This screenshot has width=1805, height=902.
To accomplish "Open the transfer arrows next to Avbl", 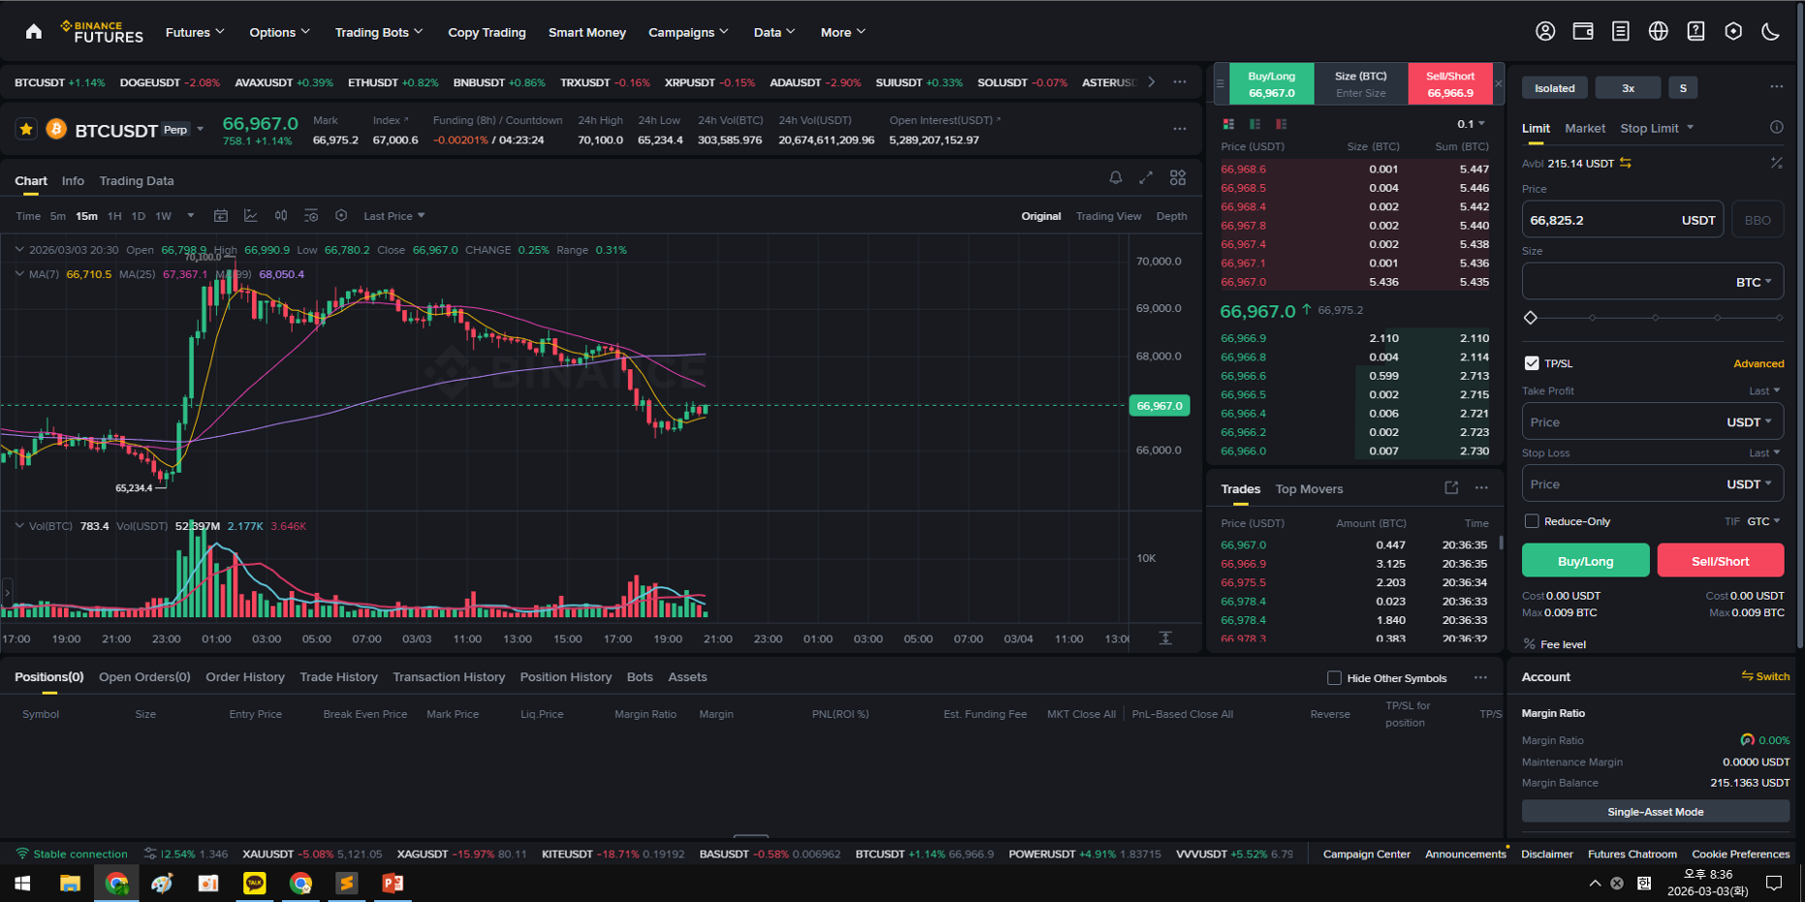I will click(x=1626, y=163).
